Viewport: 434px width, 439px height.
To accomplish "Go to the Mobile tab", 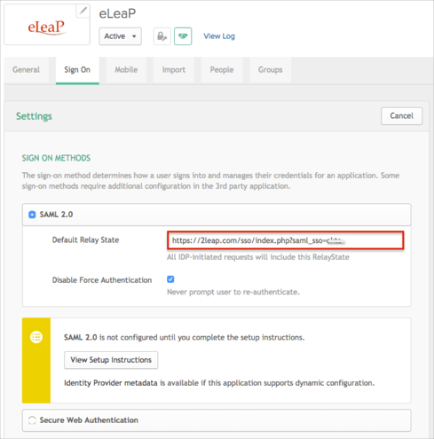I will tap(126, 70).
